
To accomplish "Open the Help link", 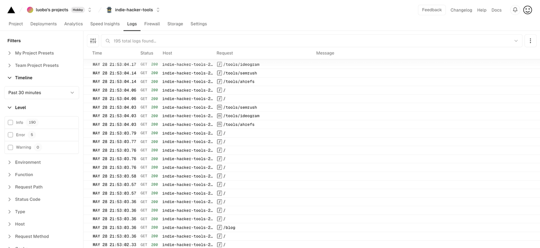I will tap(481, 10).
